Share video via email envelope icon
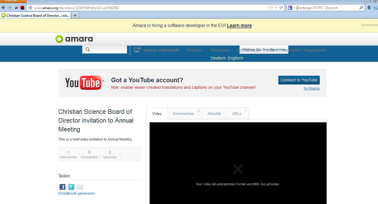The height and width of the screenshot is (204, 378). point(80,187)
